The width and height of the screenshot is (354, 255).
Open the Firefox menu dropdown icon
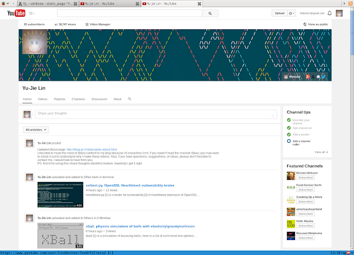pyautogui.click(x=5, y=3)
